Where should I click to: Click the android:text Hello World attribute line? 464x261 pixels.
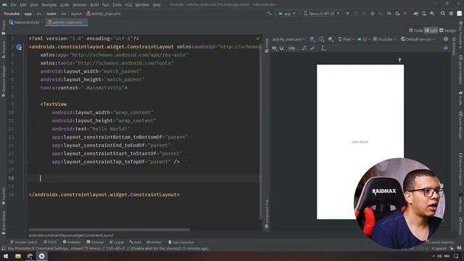tap(91, 129)
